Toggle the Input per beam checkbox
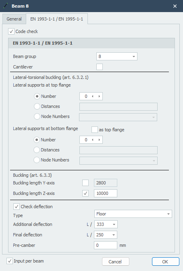 click(10, 261)
